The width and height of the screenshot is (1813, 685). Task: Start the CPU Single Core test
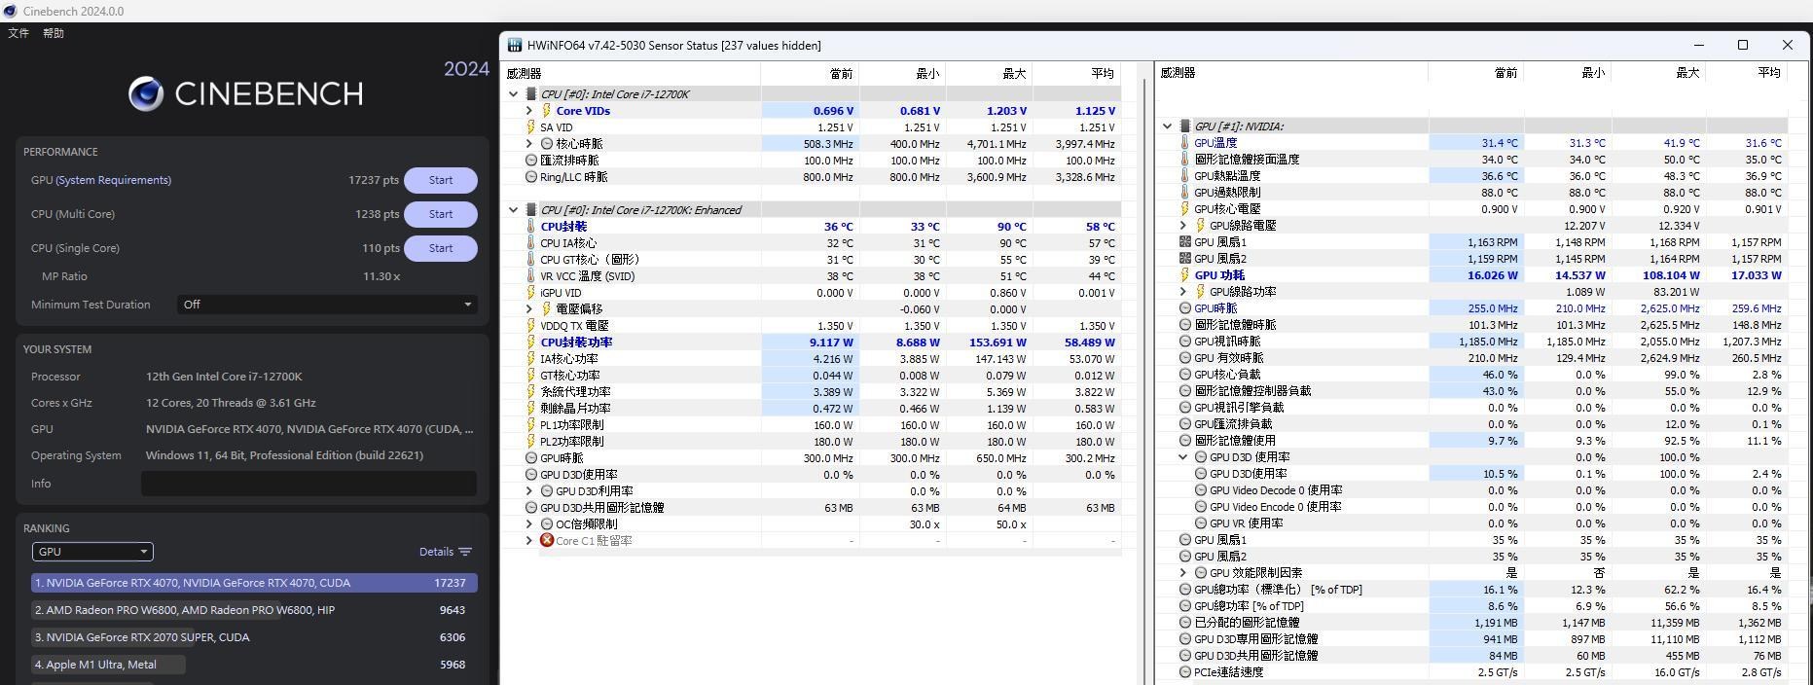(441, 248)
